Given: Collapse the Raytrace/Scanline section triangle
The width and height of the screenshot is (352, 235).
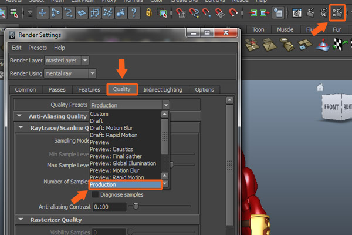Looking at the screenshot, I should pos(21,127).
